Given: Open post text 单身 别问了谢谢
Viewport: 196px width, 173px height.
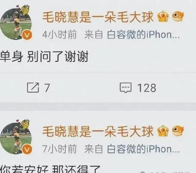Looking at the screenshot, I should (44, 56).
